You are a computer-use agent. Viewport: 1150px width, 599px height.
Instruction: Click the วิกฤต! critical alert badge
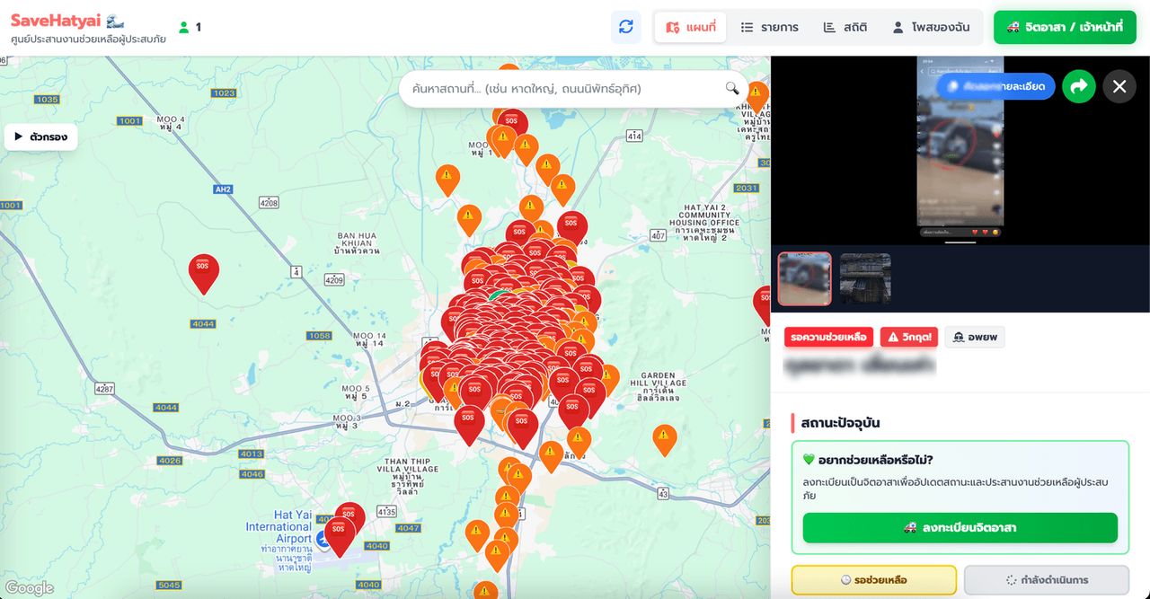point(907,337)
